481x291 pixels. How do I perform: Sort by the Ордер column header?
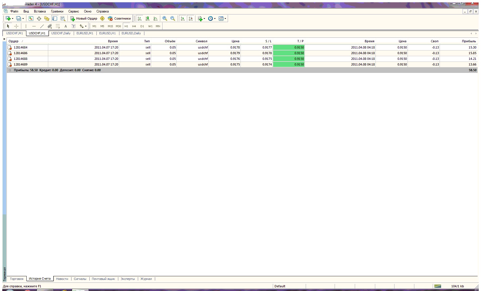(13, 41)
